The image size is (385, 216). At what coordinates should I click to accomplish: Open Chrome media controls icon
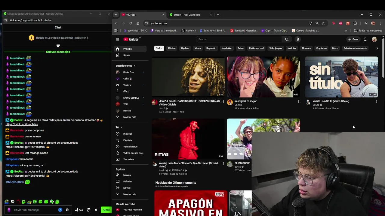(x=366, y=23)
